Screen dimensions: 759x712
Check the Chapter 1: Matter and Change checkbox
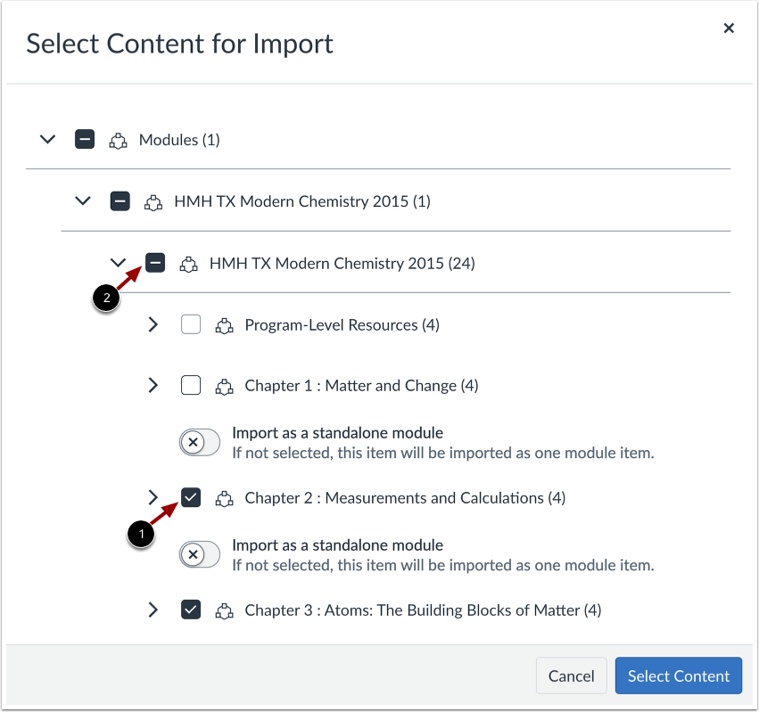point(191,385)
